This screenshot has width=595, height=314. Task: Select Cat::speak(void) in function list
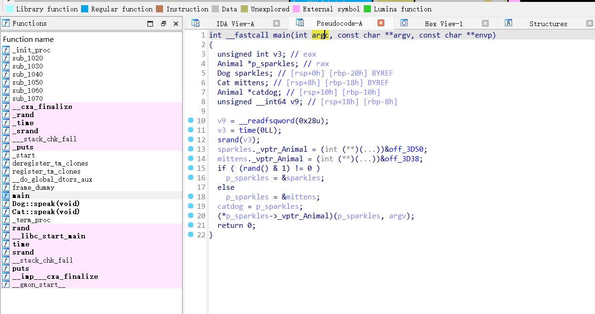46,212
